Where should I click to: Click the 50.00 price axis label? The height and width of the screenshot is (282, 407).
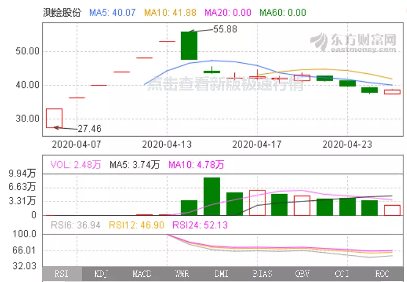click(28, 51)
